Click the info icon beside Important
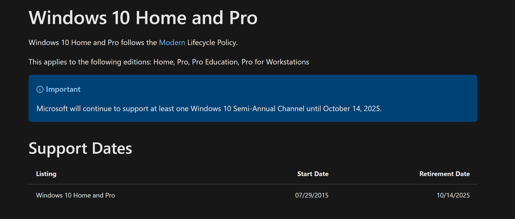The width and height of the screenshot is (515, 219). click(40, 90)
